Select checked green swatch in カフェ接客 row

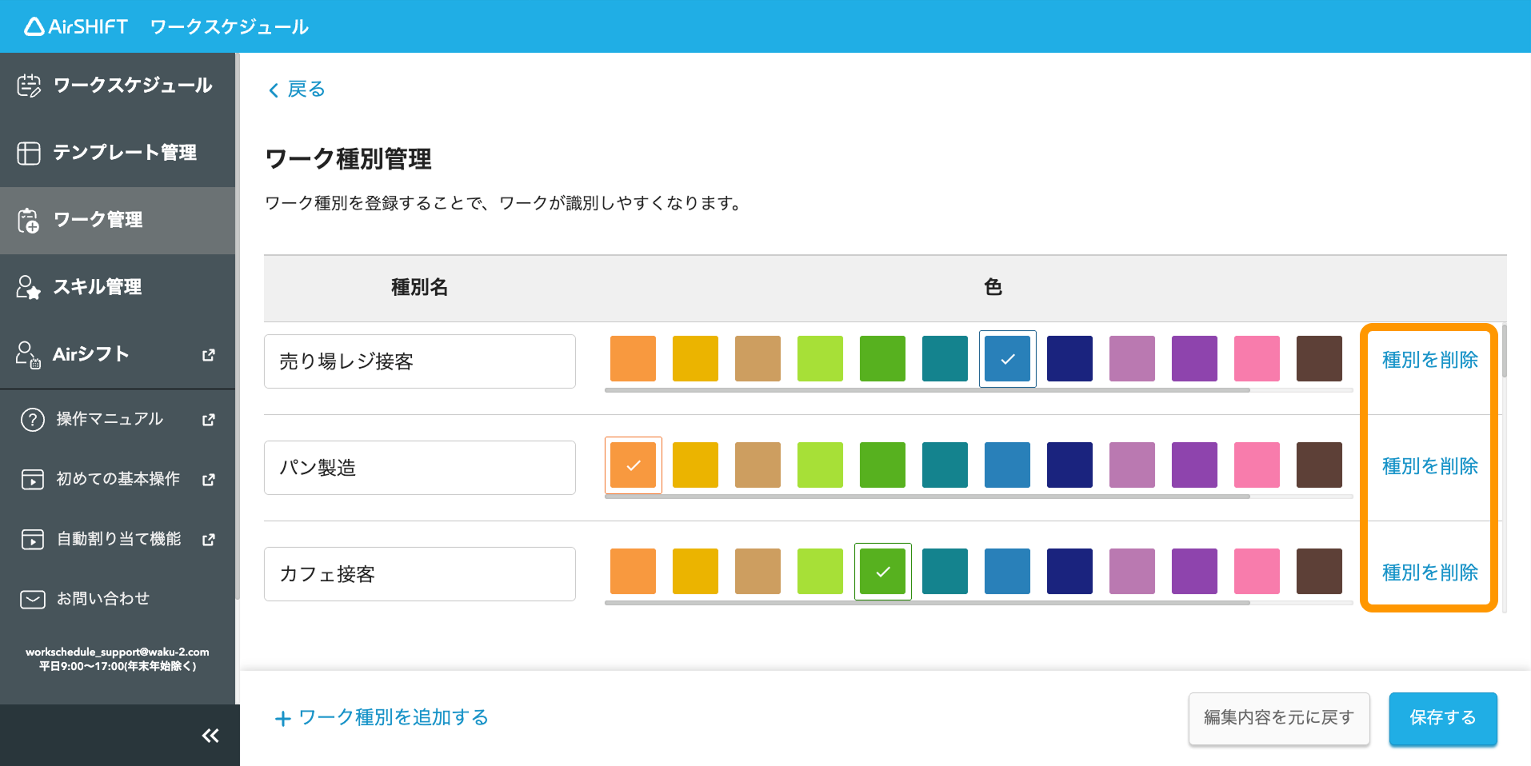coord(882,571)
